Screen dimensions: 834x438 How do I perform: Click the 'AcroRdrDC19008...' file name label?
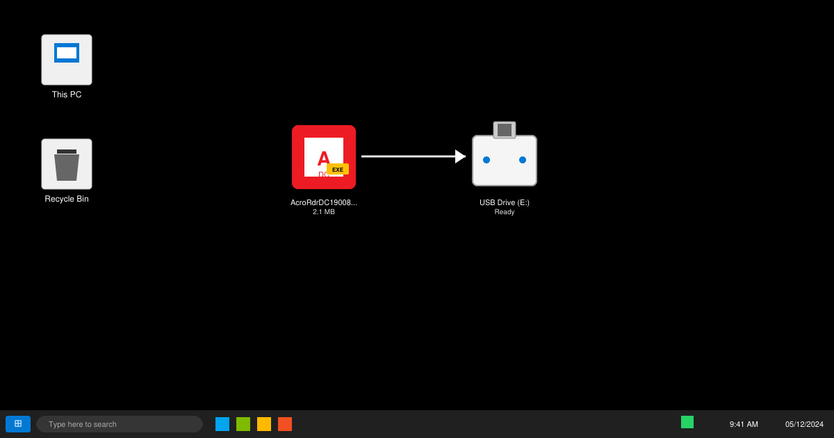tap(324, 202)
